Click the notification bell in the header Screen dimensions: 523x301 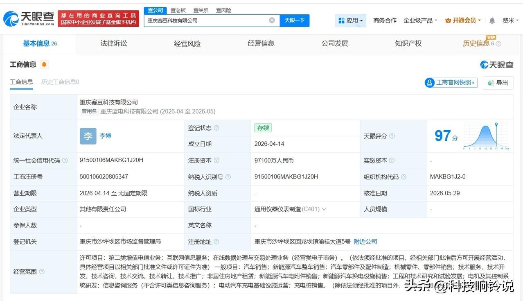pos(492,20)
